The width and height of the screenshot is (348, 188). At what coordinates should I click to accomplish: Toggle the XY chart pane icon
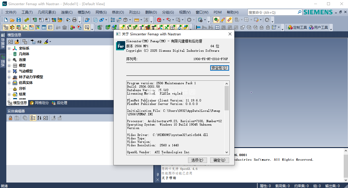tap(25, 27)
